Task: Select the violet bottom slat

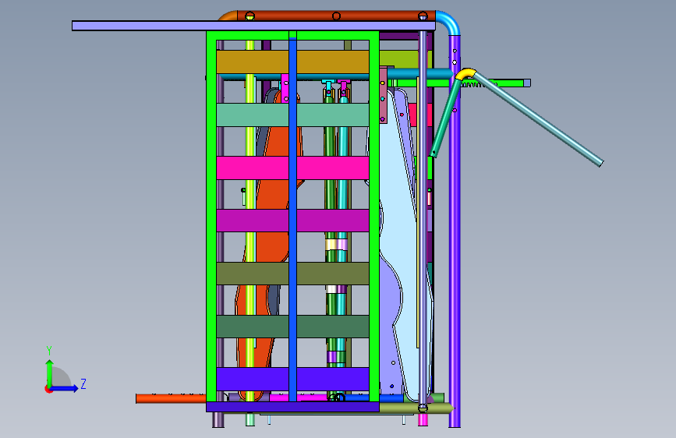Action: 292,379
